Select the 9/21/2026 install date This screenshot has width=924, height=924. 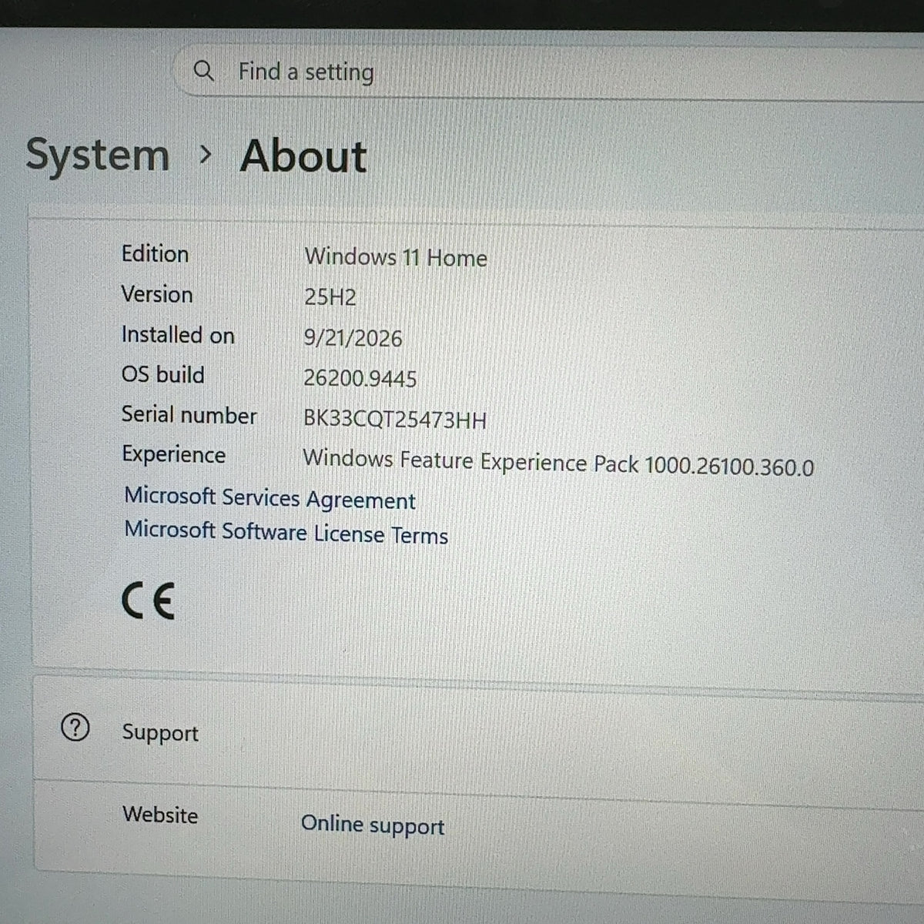tap(353, 338)
